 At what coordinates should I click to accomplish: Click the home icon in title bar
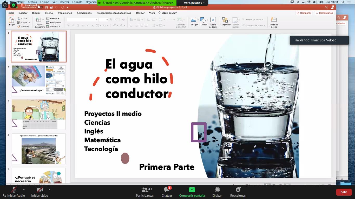(x=47, y=7)
